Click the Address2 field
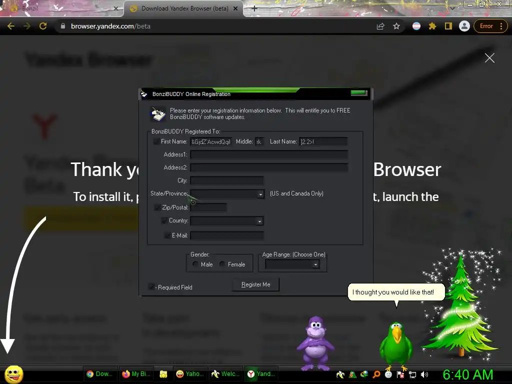Image resolution: width=512 pixels, height=384 pixels. [x=269, y=167]
